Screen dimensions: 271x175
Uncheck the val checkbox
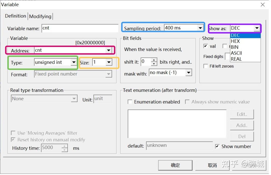pos(206,46)
